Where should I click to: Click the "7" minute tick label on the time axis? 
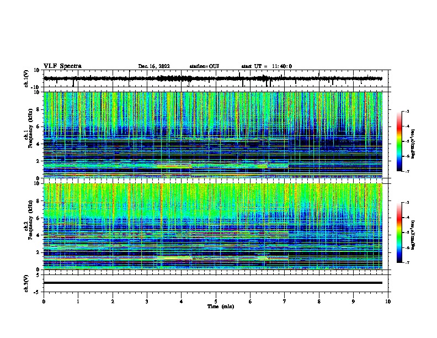[x=285, y=302]
